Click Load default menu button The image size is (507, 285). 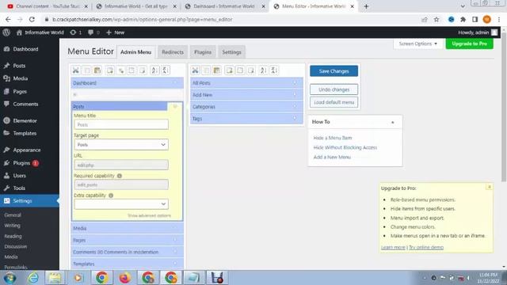click(334, 102)
